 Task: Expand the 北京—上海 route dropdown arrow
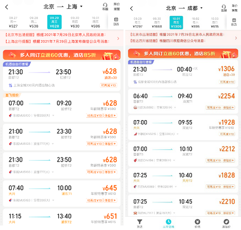(82, 7)
